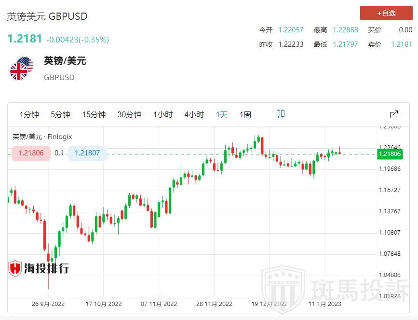The height and width of the screenshot is (320, 418).
Task: Click the GBP/USD flag icon
Action: [21, 69]
